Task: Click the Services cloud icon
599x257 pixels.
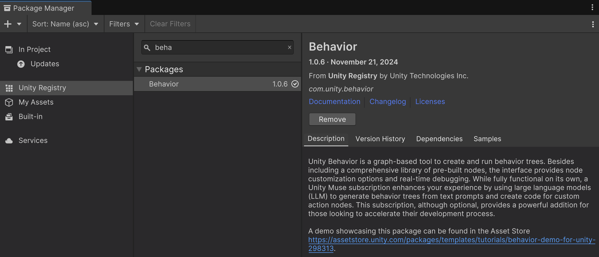Action: tap(9, 141)
